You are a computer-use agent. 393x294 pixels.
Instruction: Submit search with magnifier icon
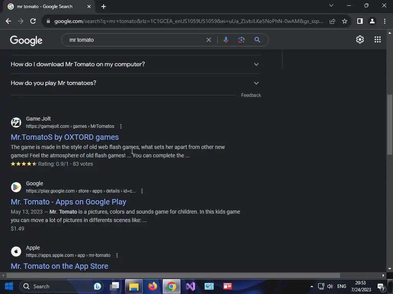click(x=257, y=40)
